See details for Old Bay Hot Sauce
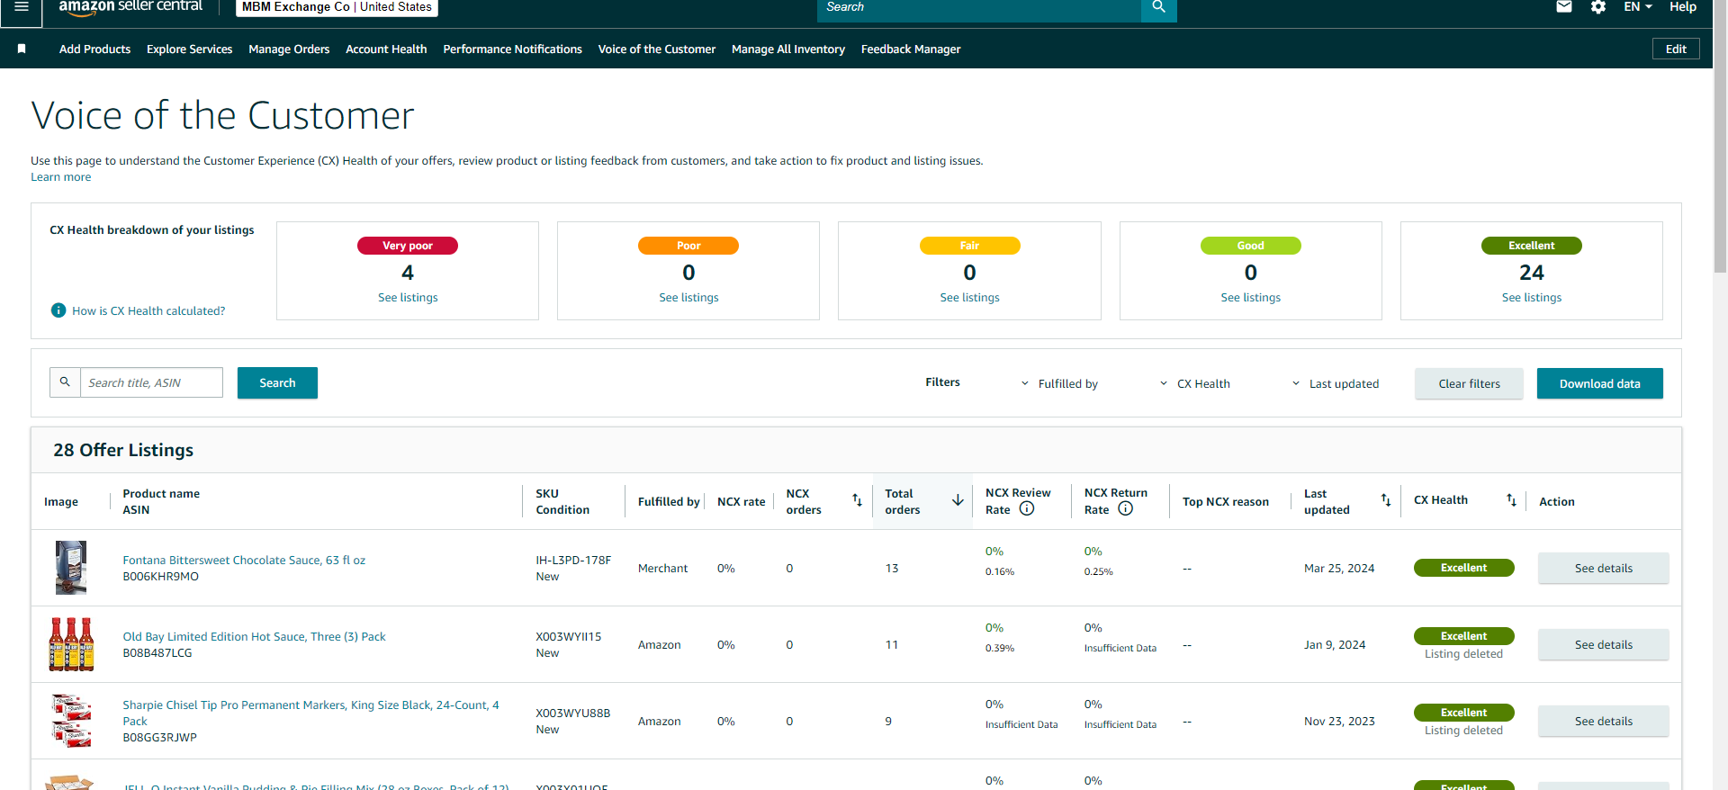 [x=1603, y=644]
